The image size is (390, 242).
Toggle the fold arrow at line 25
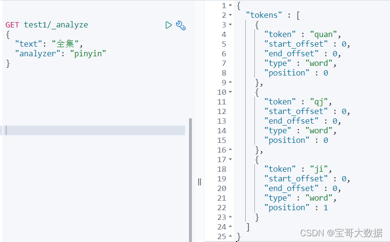click(x=230, y=236)
